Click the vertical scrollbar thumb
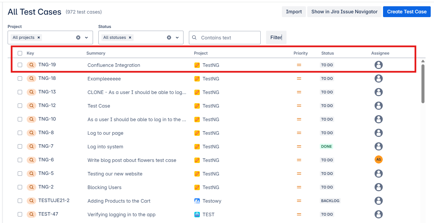The width and height of the screenshot is (434, 223). click(x=423, y=84)
